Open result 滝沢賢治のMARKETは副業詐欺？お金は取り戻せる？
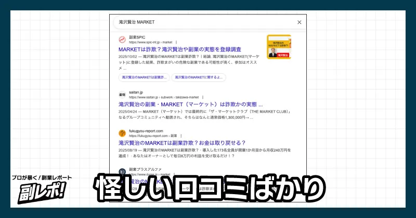 182,143
